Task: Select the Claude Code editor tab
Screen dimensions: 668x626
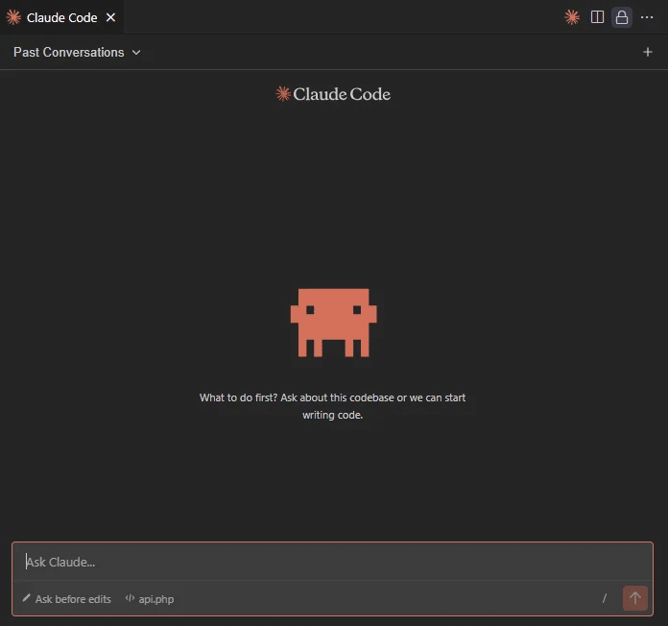Action: click(61, 17)
